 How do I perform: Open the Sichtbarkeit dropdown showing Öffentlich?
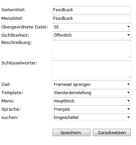[x=92, y=35]
